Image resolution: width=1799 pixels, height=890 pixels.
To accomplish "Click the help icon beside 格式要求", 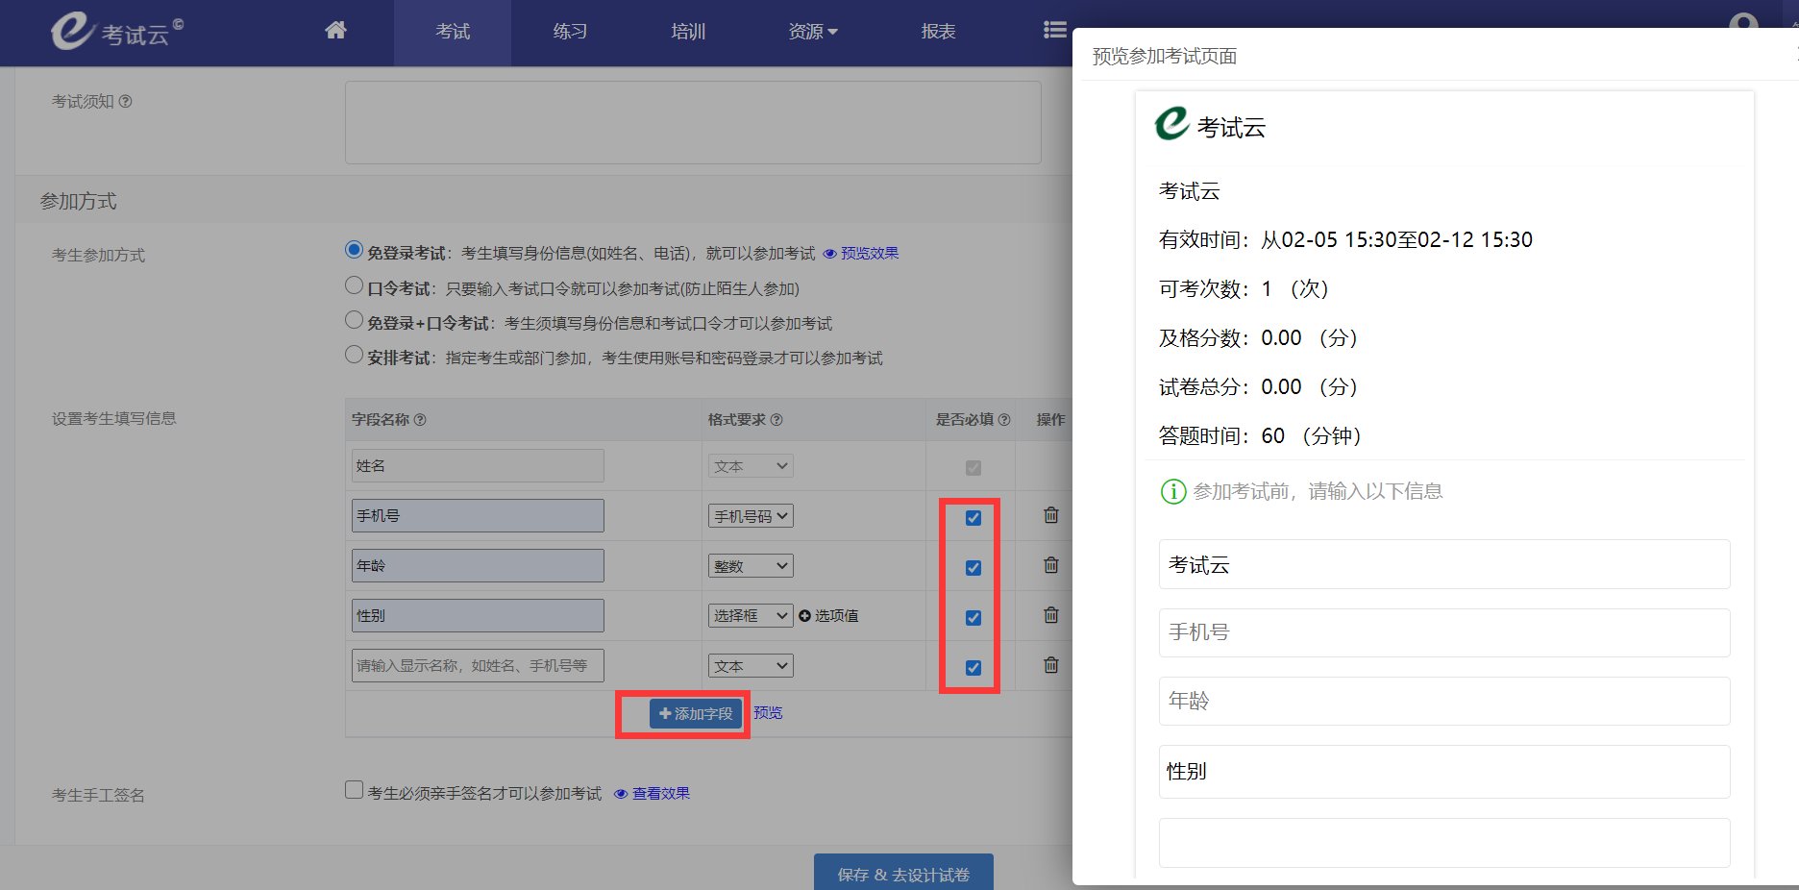I will click(x=778, y=420).
